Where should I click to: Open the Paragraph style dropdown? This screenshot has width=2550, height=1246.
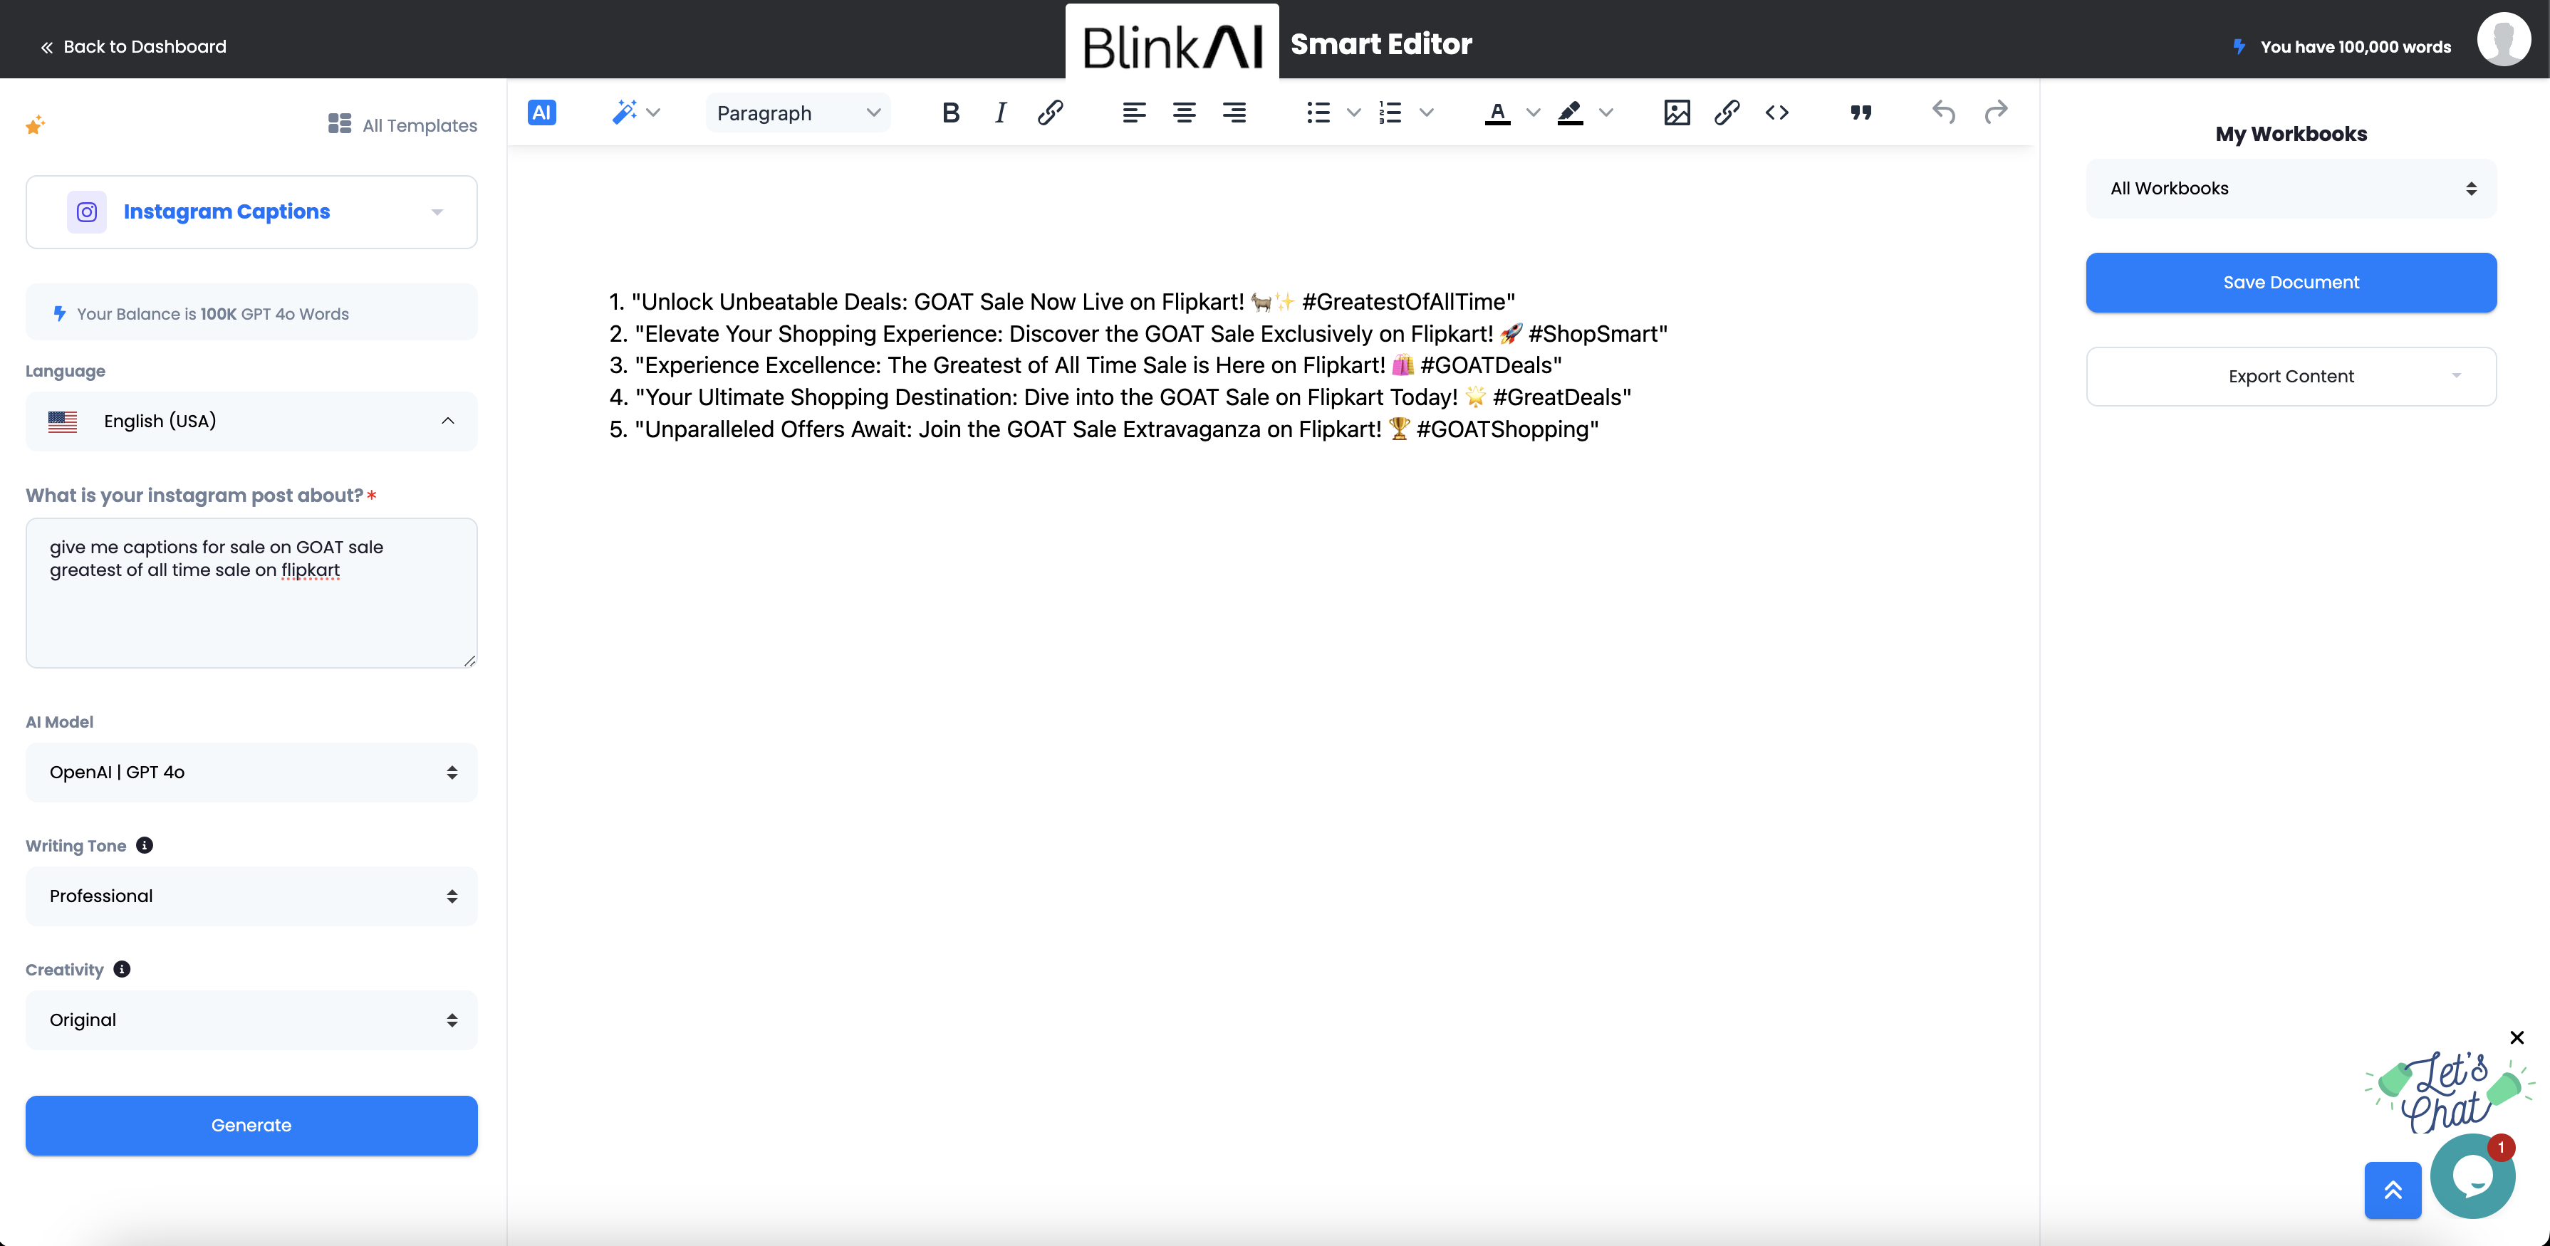click(797, 112)
